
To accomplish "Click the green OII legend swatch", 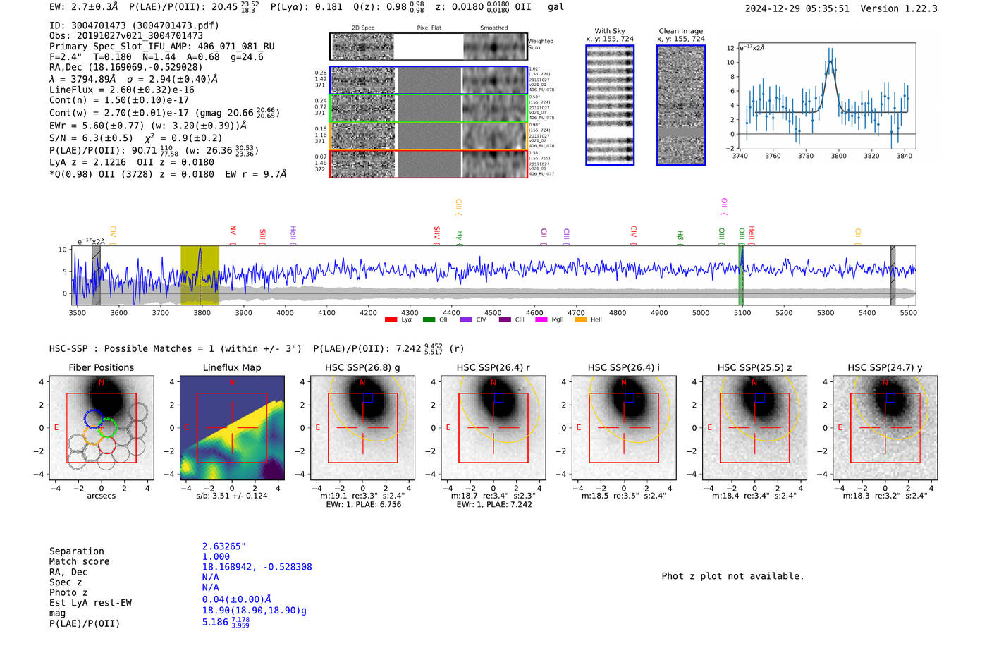I will 429,319.
